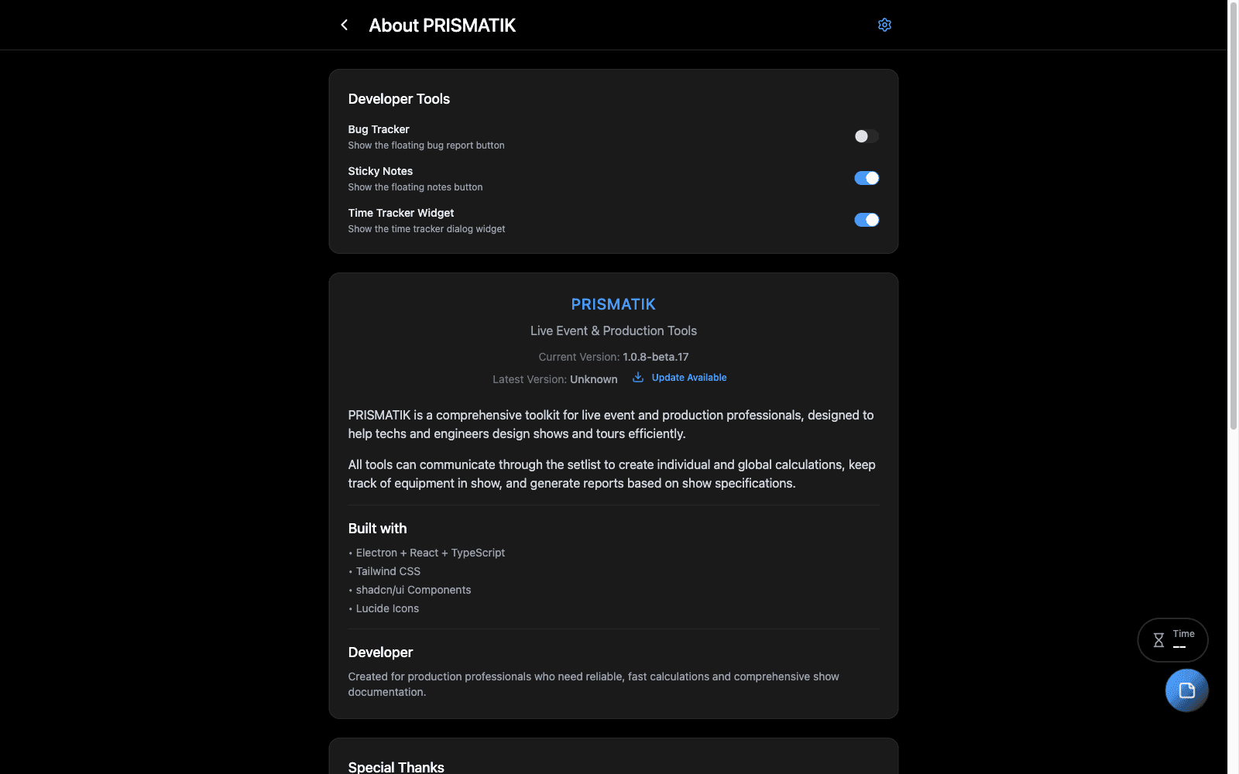Open the Time tracker hourglass widget
Screen dimensions: 1239x774
(x=1172, y=640)
